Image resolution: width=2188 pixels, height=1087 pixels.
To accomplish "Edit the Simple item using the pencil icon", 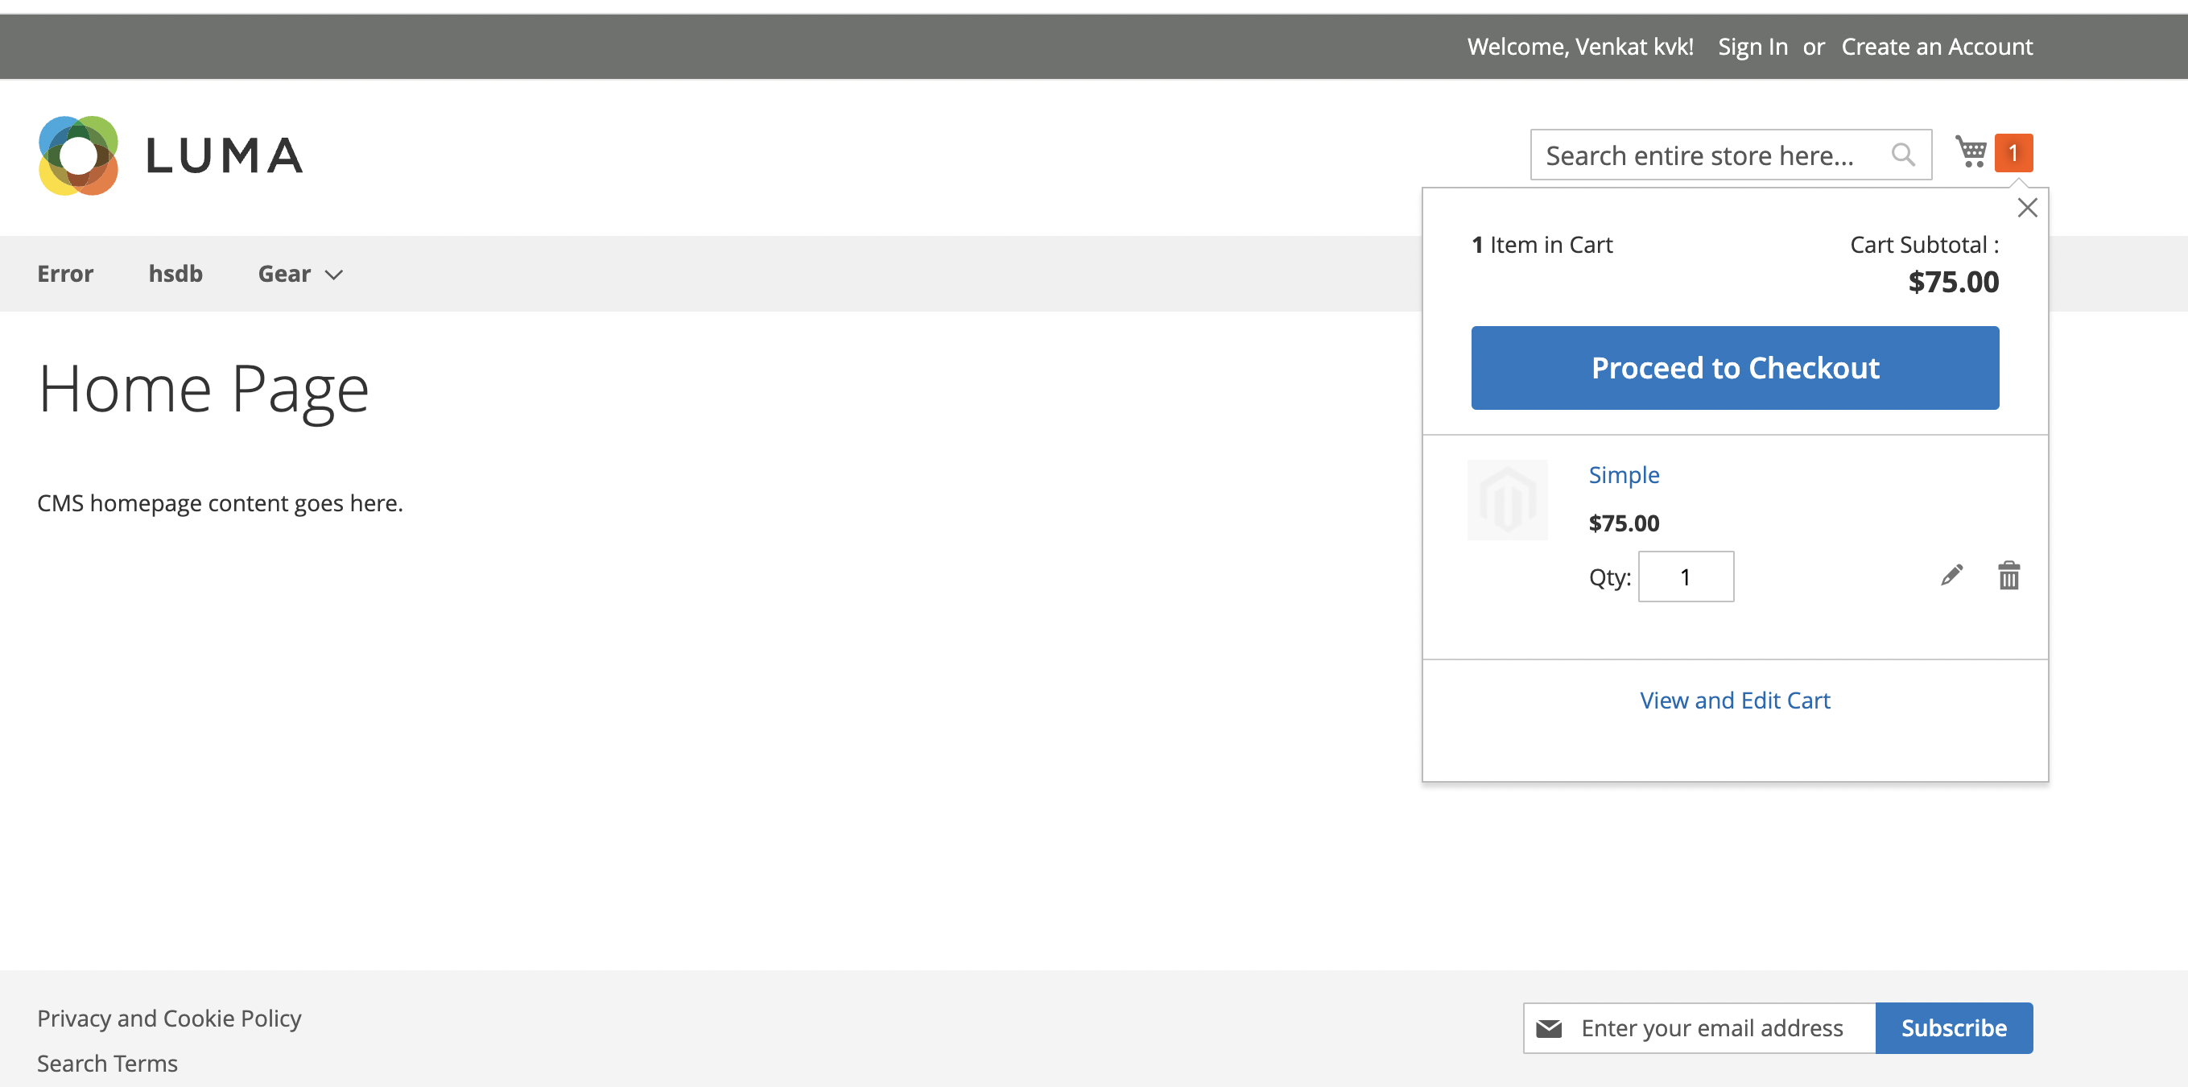I will (x=1952, y=576).
